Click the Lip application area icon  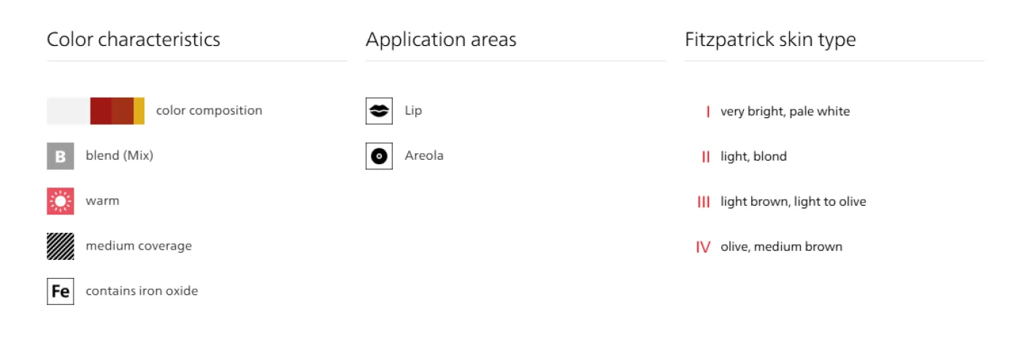[x=379, y=111]
